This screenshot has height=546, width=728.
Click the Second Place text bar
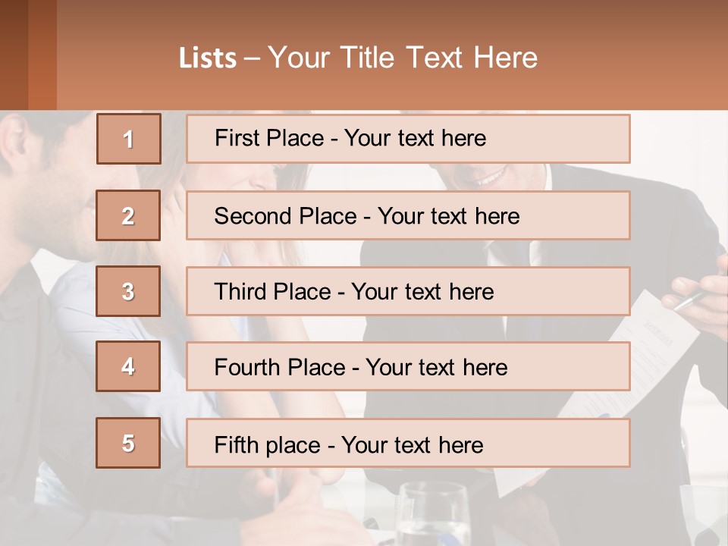408,215
